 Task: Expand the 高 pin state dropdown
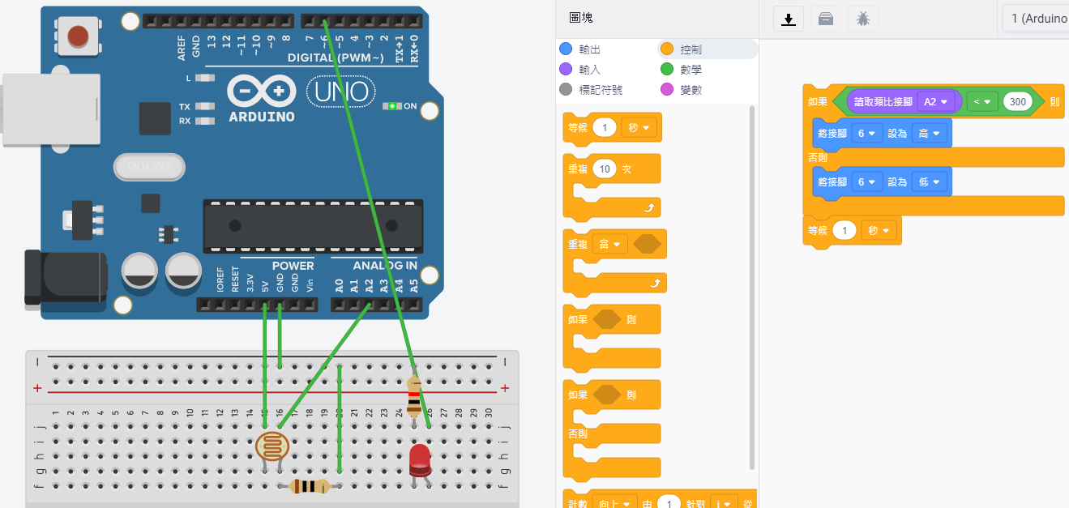[929, 134]
